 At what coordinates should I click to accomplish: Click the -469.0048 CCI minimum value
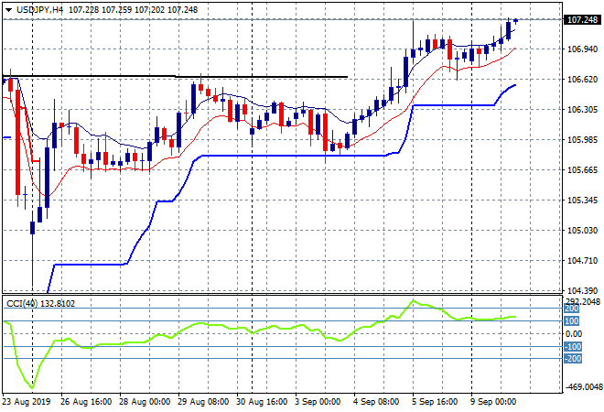point(582,386)
